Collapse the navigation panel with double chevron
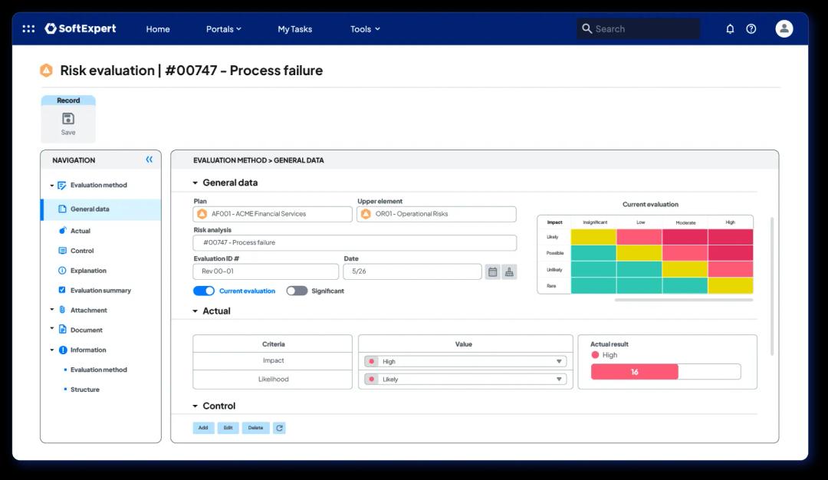The image size is (828, 480). tap(149, 159)
